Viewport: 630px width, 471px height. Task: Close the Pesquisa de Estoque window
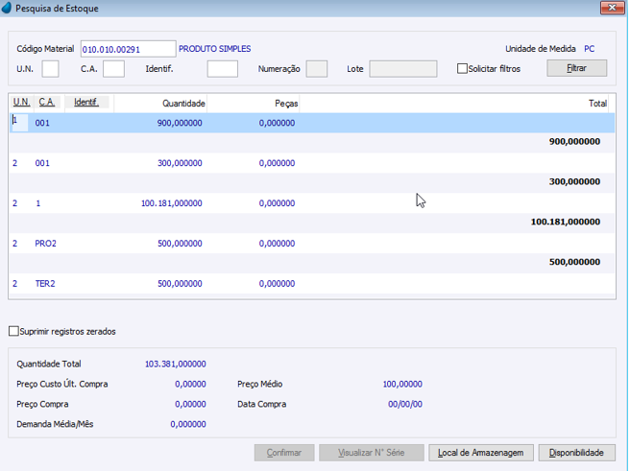(x=613, y=8)
